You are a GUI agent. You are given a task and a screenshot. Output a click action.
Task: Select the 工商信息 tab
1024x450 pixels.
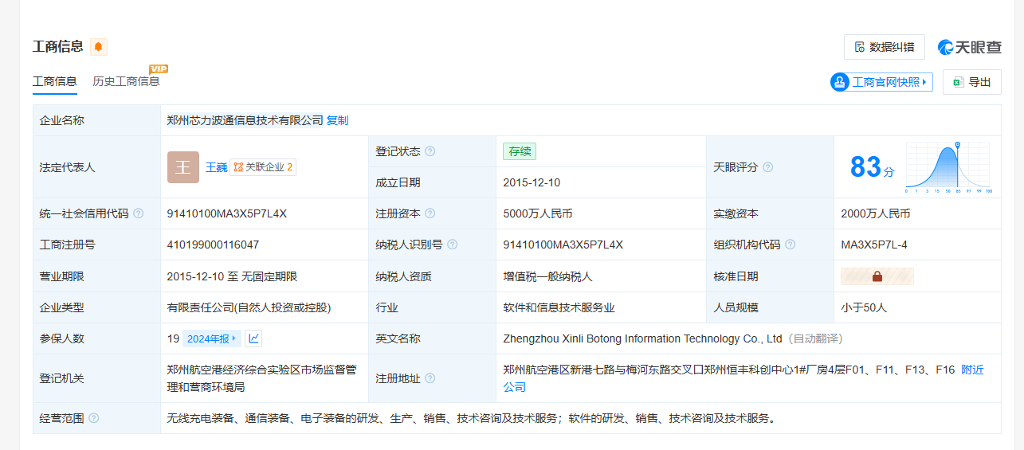click(x=54, y=81)
